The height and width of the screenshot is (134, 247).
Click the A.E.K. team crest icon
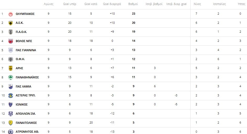click(10, 23)
